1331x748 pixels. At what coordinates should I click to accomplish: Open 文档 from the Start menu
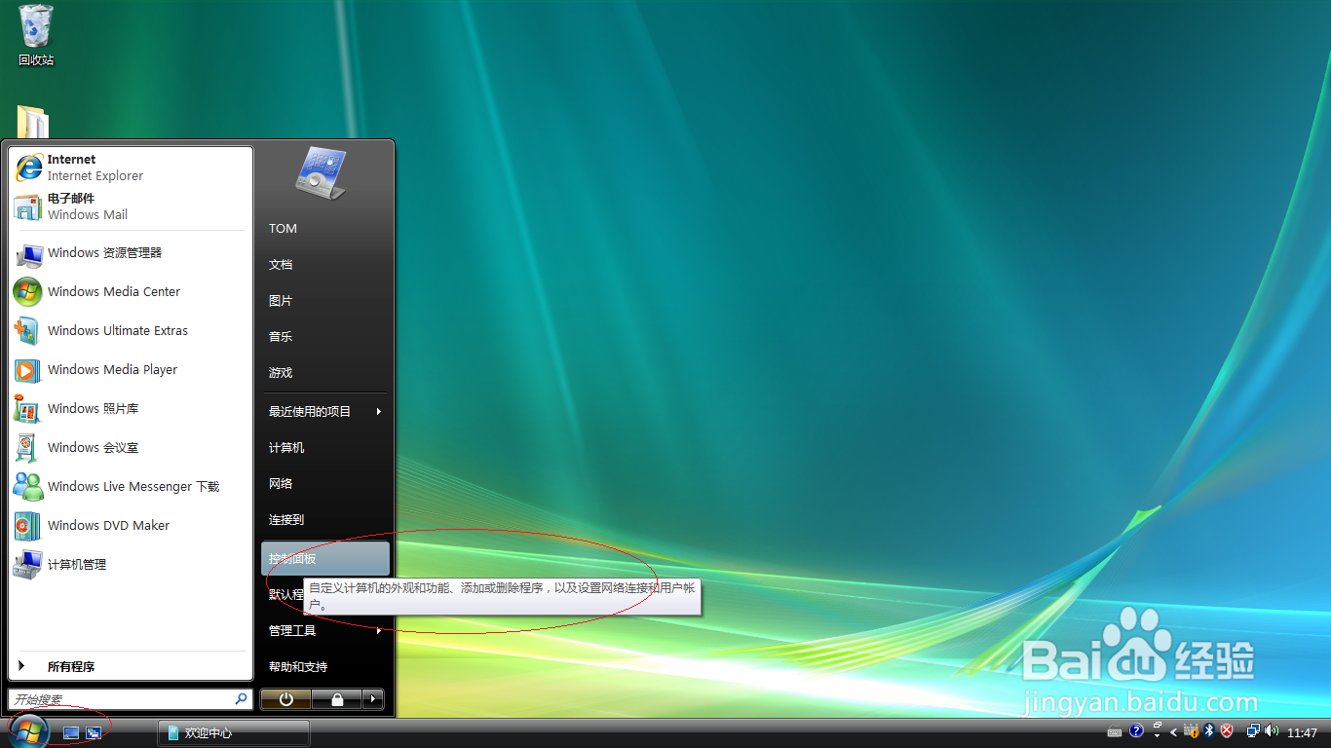pos(325,265)
